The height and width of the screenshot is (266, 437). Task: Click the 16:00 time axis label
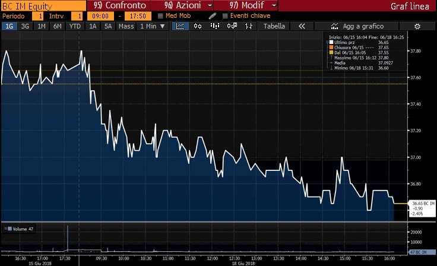(x=389, y=258)
